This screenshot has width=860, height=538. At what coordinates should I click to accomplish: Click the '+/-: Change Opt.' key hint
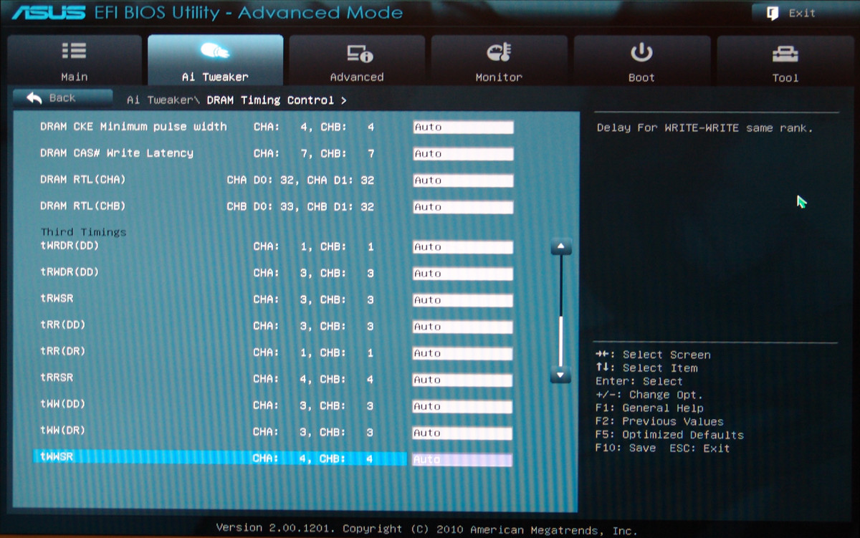tap(649, 395)
